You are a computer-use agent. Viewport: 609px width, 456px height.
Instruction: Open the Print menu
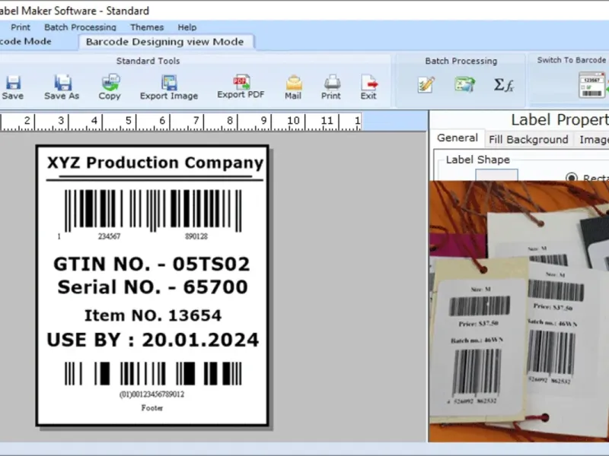coord(21,27)
